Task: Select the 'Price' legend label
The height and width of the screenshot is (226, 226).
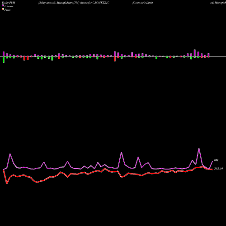Action: pyautogui.click(x=7, y=10)
